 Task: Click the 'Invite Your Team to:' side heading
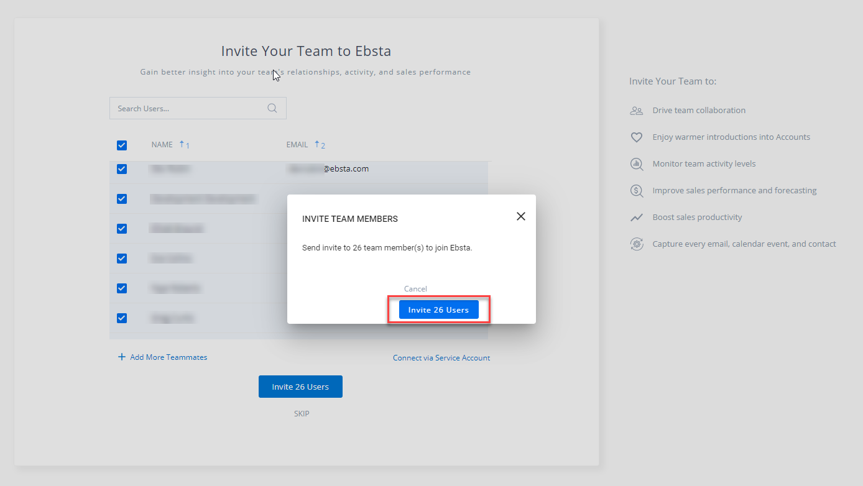673,81
